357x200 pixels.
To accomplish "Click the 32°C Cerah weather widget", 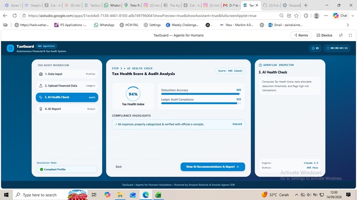I will pyautogui.click(x=275, y=195).
